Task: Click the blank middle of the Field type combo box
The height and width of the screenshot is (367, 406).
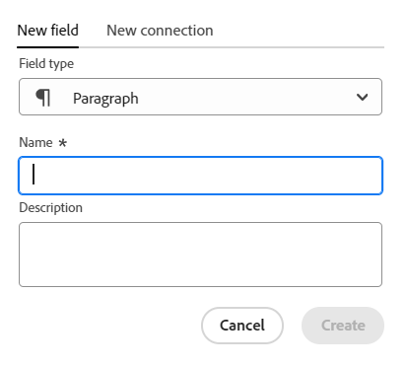Action: click(246, 97)
